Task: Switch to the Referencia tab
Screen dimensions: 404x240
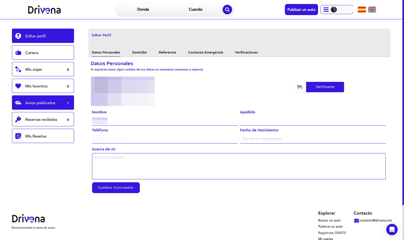Action: pyautogui.click(x=167, y=52)
